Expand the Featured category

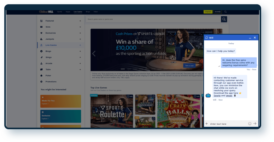(80, 21)
